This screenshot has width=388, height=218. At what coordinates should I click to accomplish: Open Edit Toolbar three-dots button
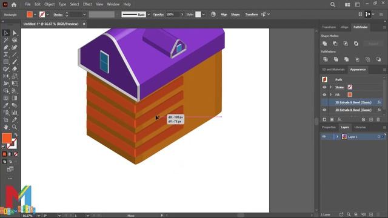pyautogui.click(x=10, y=179)
